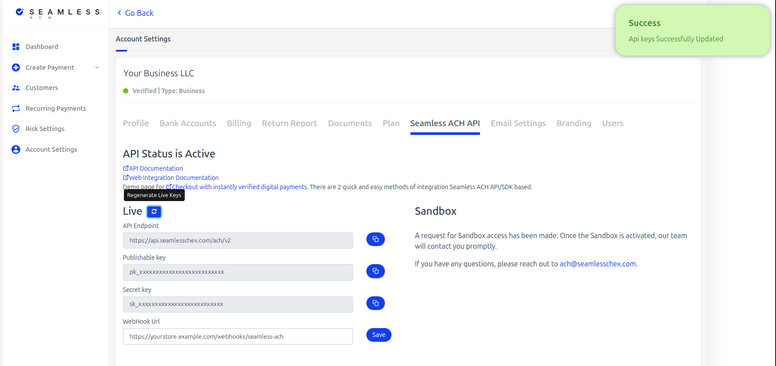The image size is (776, 366).
Task: Open Dashboard from the sidebar
Action: click(x=42, y=47)
